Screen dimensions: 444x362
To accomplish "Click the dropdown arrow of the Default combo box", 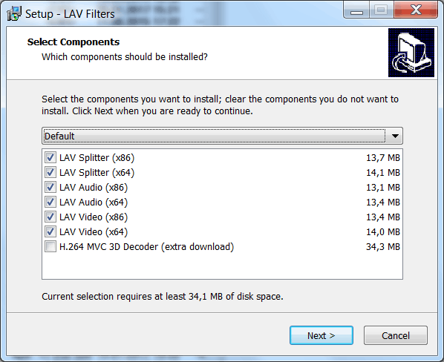I will pyautogui.click(x=395, y=136).
